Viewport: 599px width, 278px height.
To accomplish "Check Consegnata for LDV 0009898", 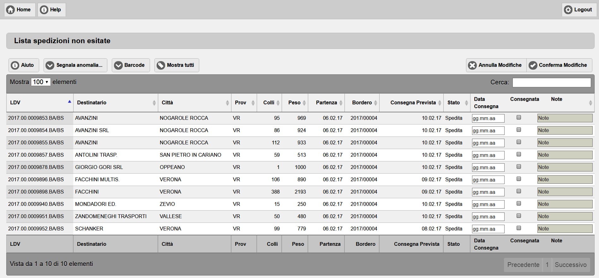I will click(518, 191).
